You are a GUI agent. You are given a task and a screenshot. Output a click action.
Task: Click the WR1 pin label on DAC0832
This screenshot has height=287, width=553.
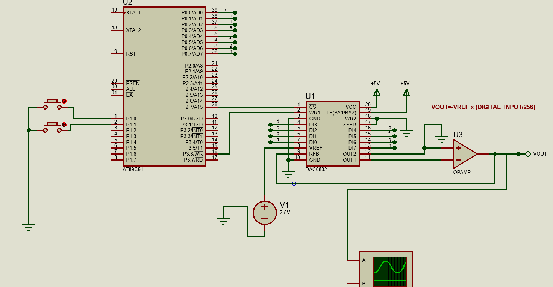pos(314,113)
